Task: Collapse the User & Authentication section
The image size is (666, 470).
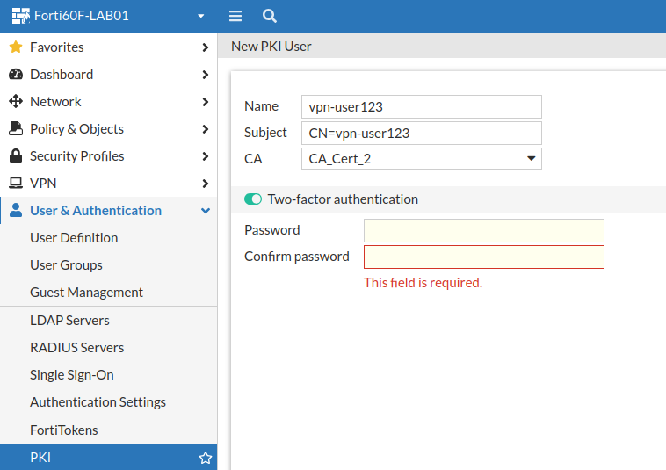Action: click(206, 211)
